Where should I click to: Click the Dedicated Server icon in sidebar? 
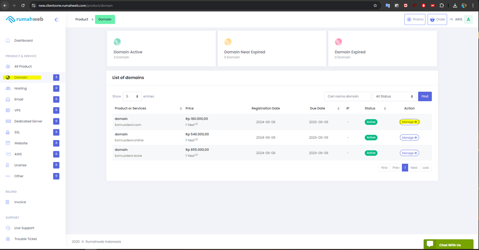[8, 121]
